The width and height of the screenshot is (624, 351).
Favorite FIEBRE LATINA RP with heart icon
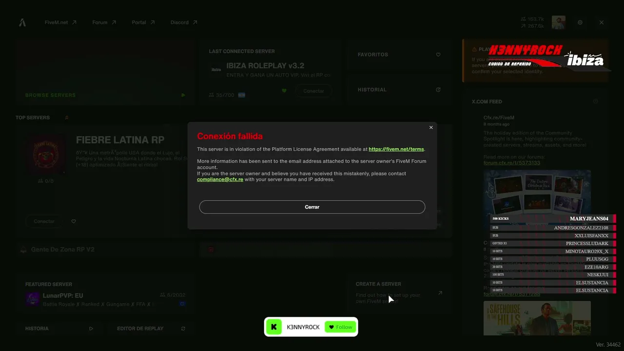tap(74, 221)
